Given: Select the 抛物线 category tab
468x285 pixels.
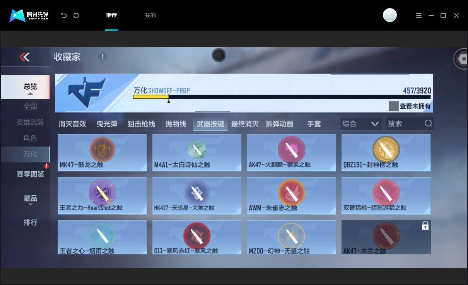Looking at the screenshot, I should click(x=176, y=124).
